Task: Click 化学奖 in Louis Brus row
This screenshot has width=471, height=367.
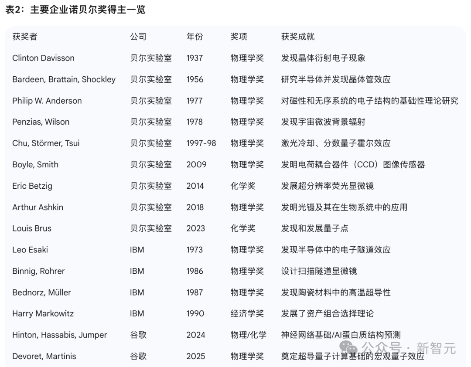Action: [243, 228]
